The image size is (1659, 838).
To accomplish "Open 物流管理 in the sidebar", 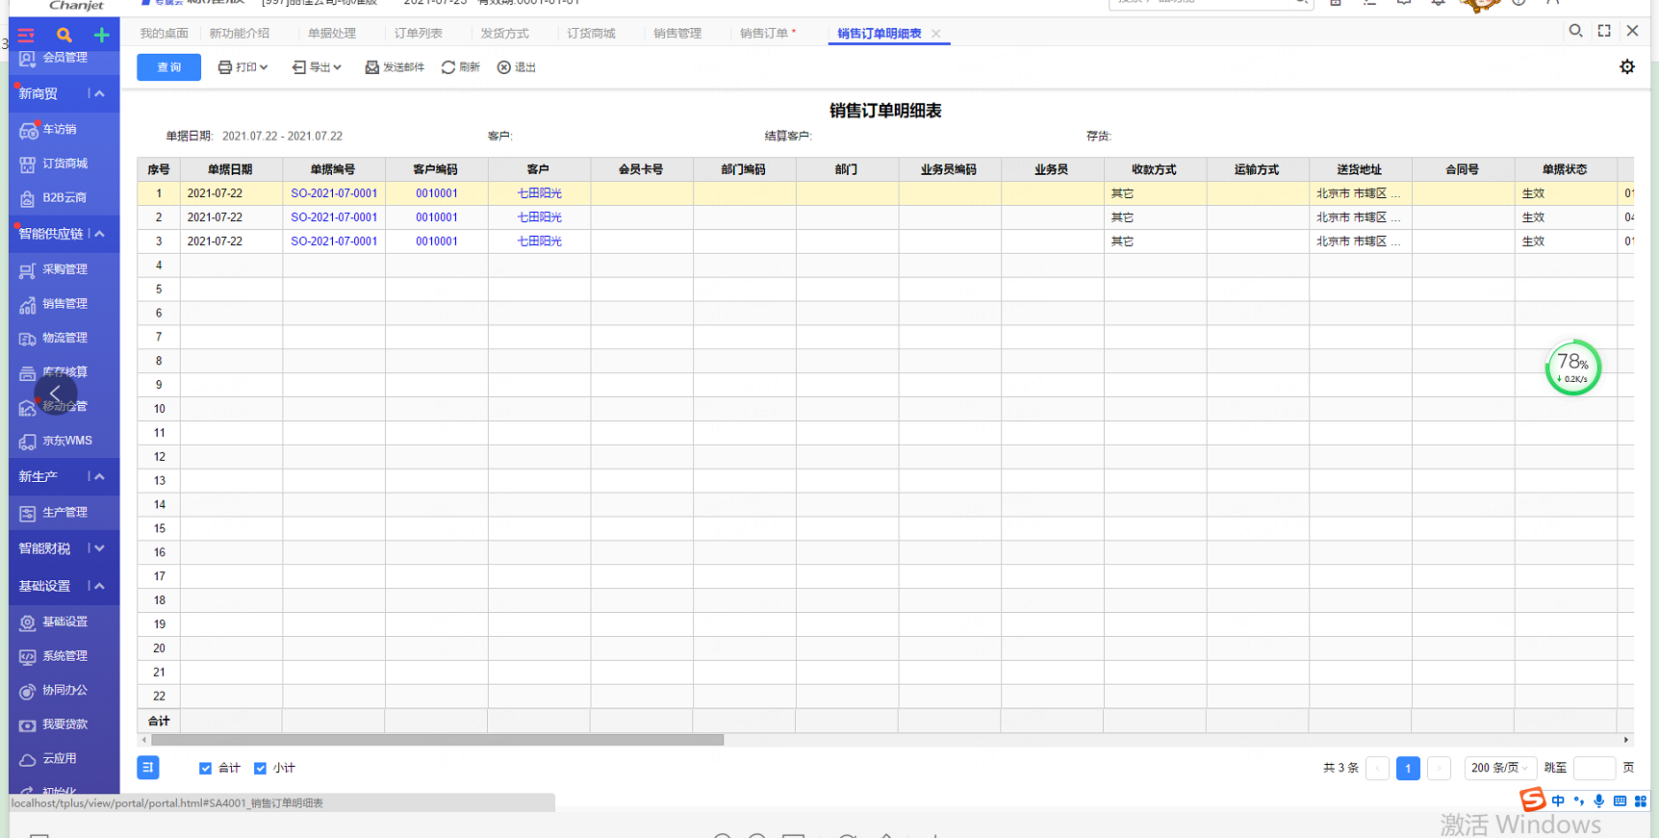I will (x=64, y=338).
